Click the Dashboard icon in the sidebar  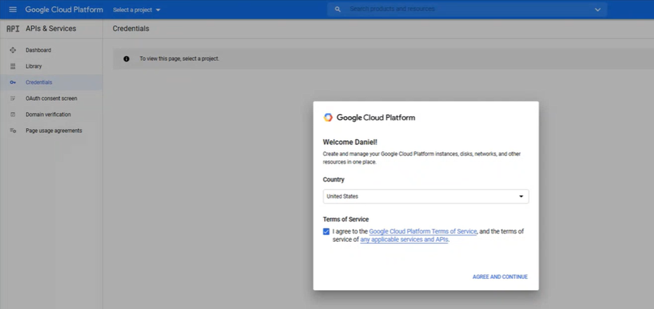pyautogui.click(x=13, y=50)
